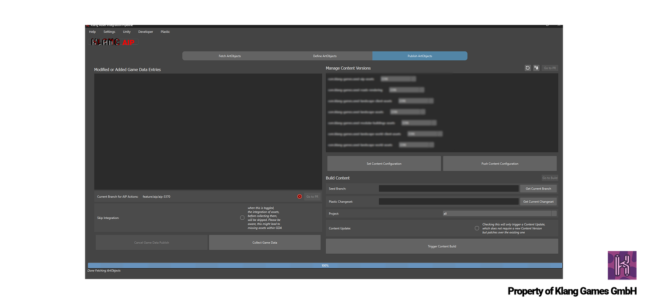Click the app icon in the title bar
The image size is (648, 307).
pyautogui.click(x=87, y=25)
